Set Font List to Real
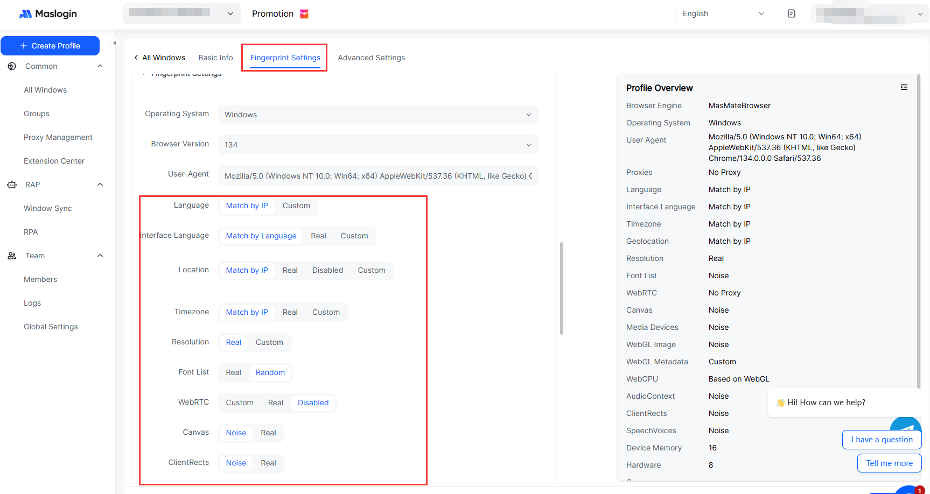 233,372
